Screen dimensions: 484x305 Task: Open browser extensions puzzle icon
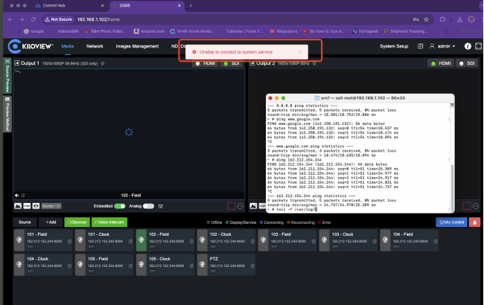(442, 19)
